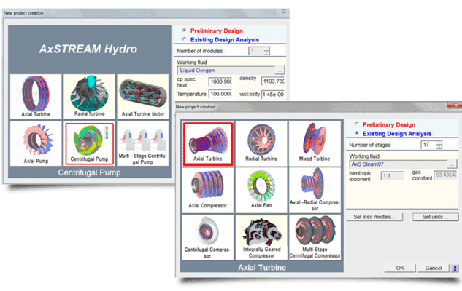
Task: Confirm with the OK button
Action: pos(400,268)
